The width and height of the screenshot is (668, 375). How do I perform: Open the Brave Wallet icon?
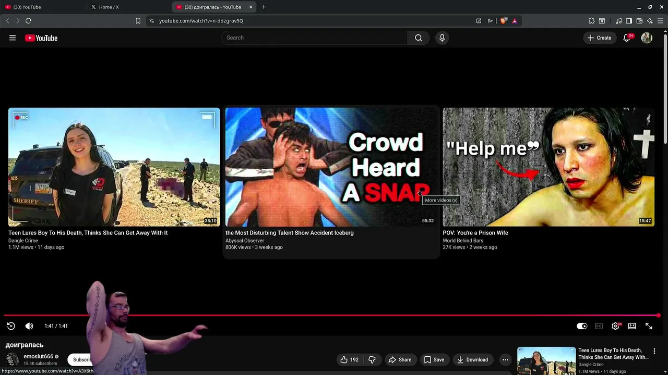pyautogui.click(x=639, y=21)
